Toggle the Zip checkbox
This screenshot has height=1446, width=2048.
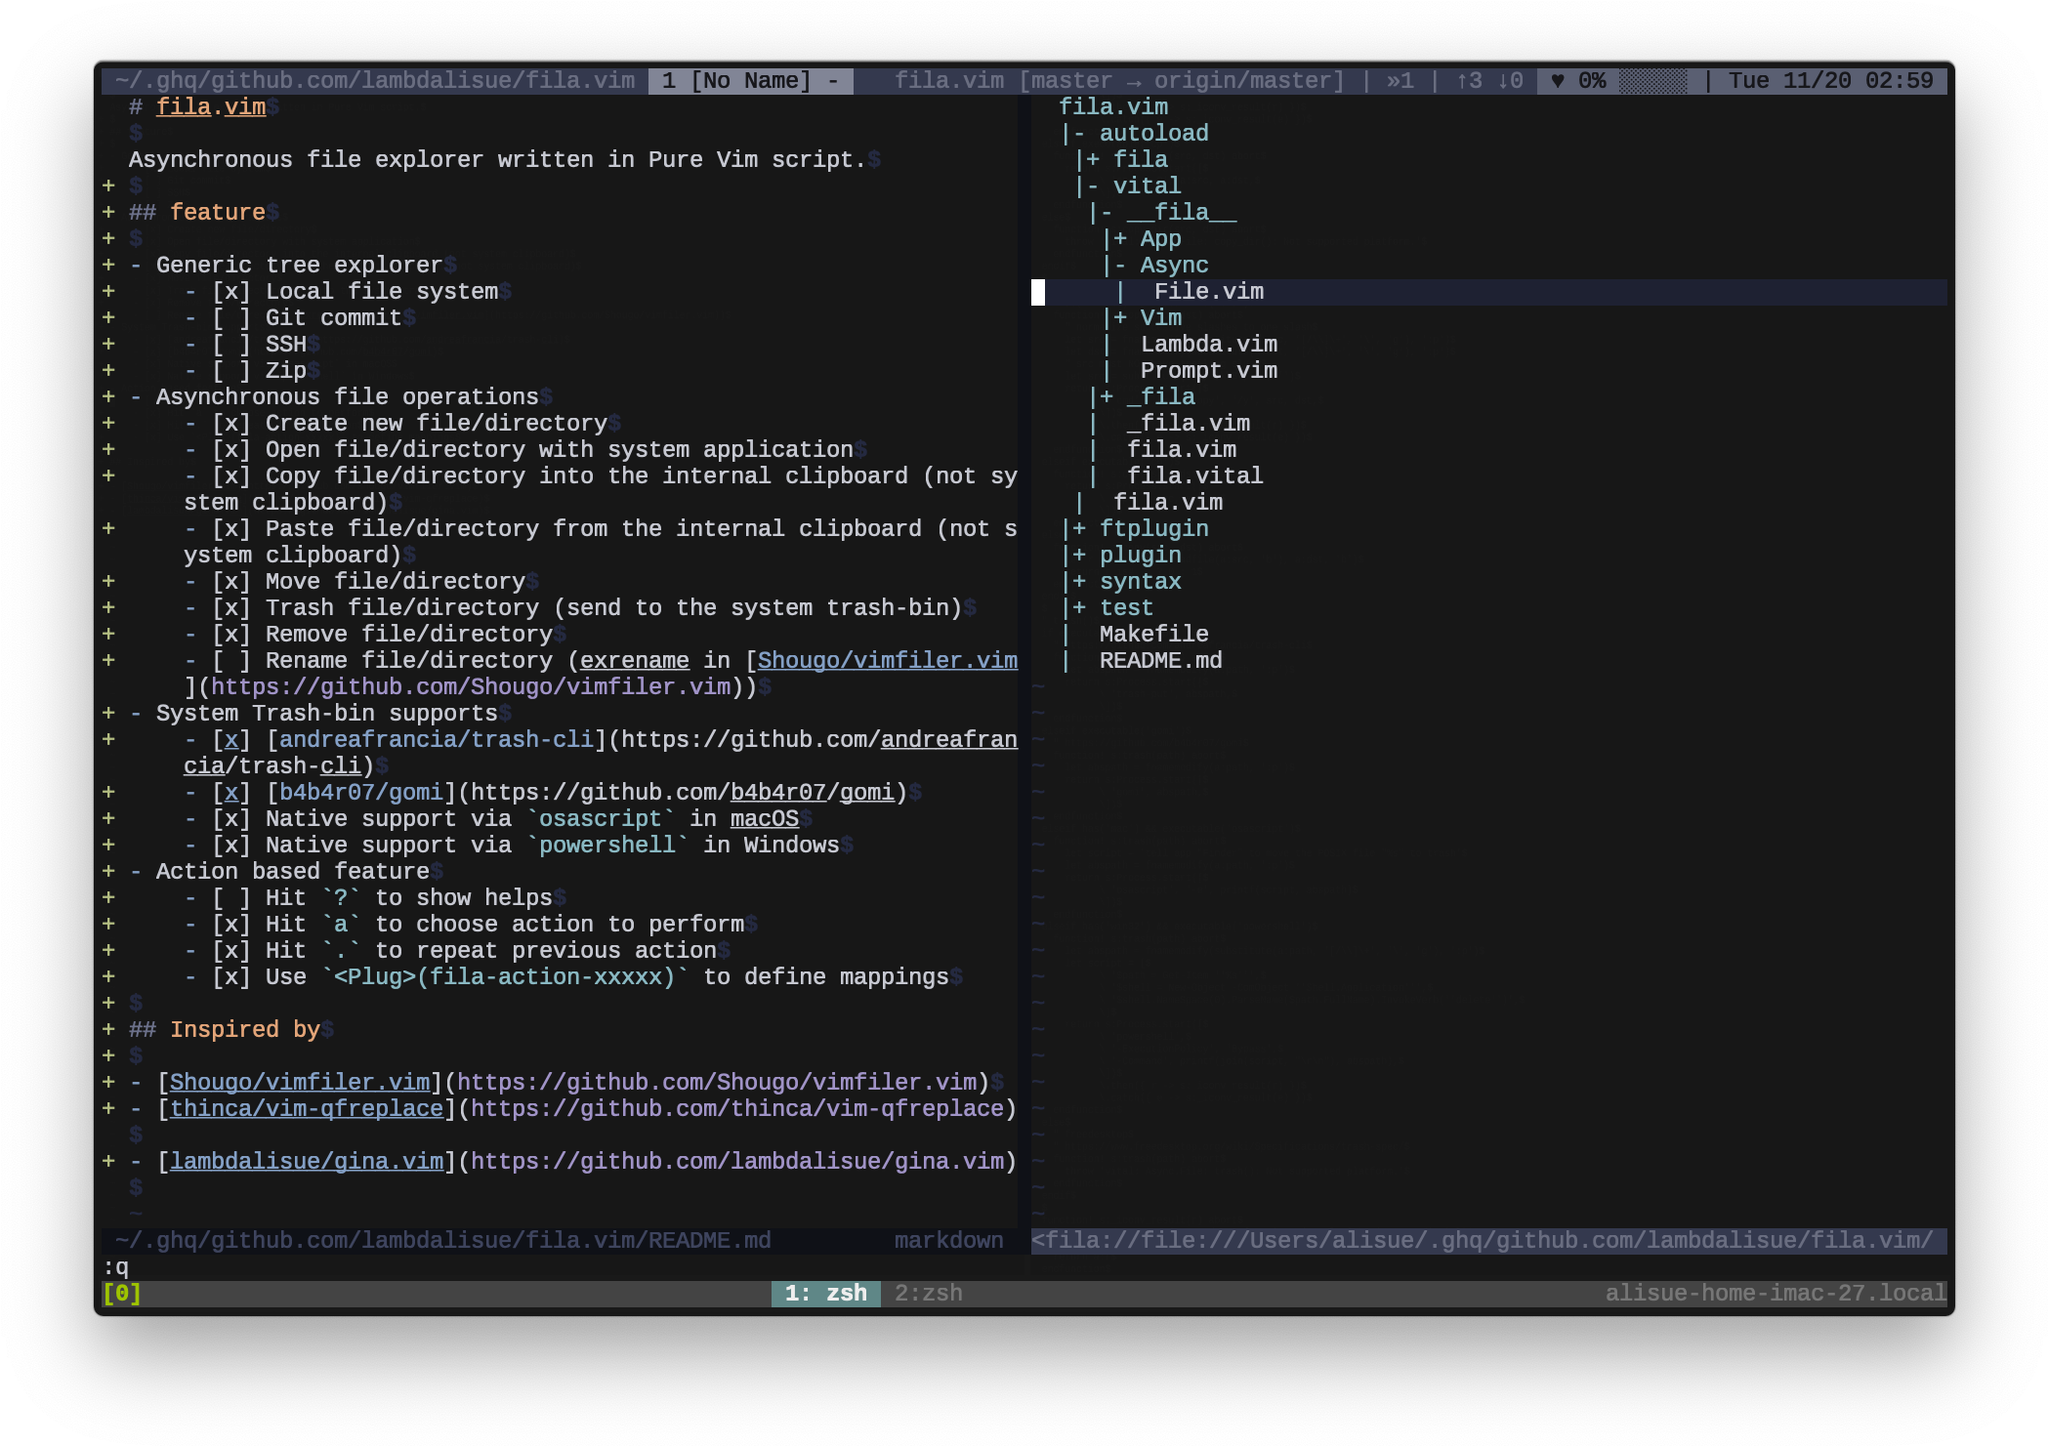click(x=231, y=370)
